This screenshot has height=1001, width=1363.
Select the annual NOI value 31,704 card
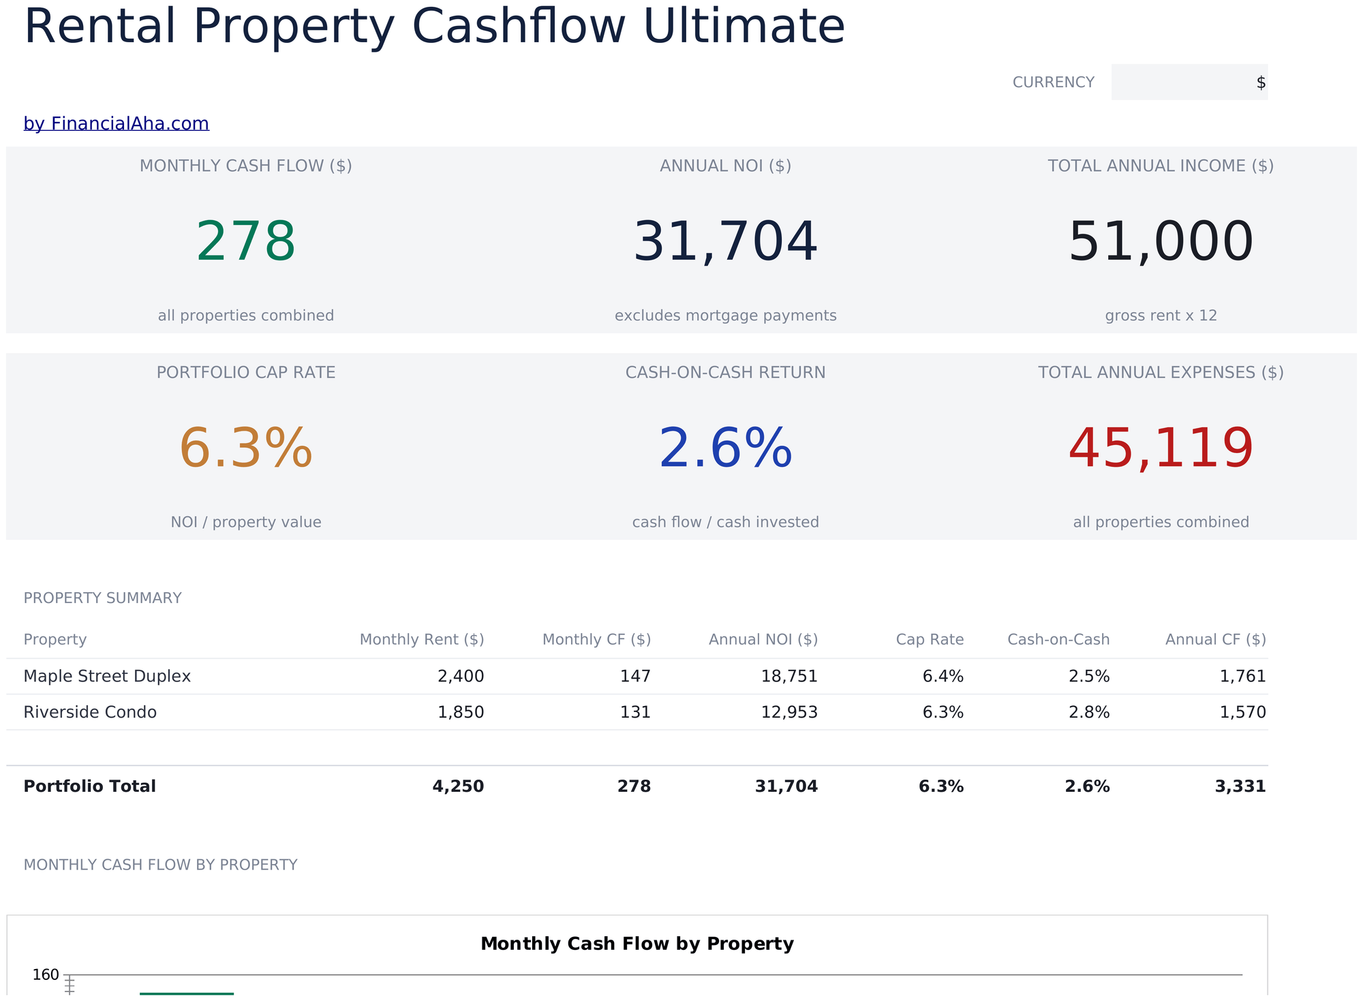coord(725,242)
